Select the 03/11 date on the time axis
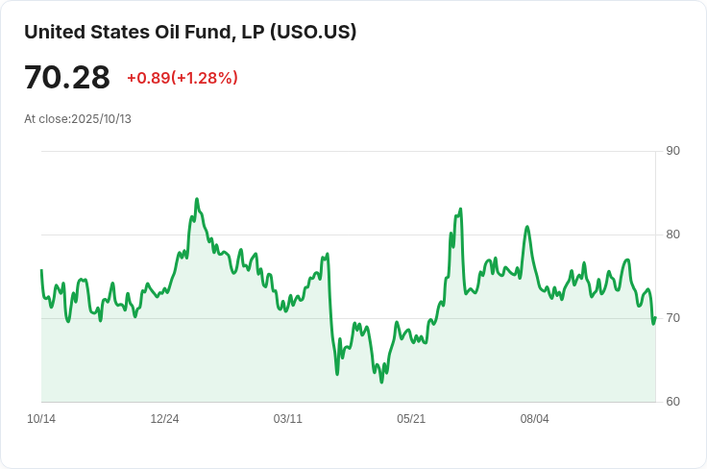Image resolution: width=707 pixels, height=469 pixels. click(287, 419)
